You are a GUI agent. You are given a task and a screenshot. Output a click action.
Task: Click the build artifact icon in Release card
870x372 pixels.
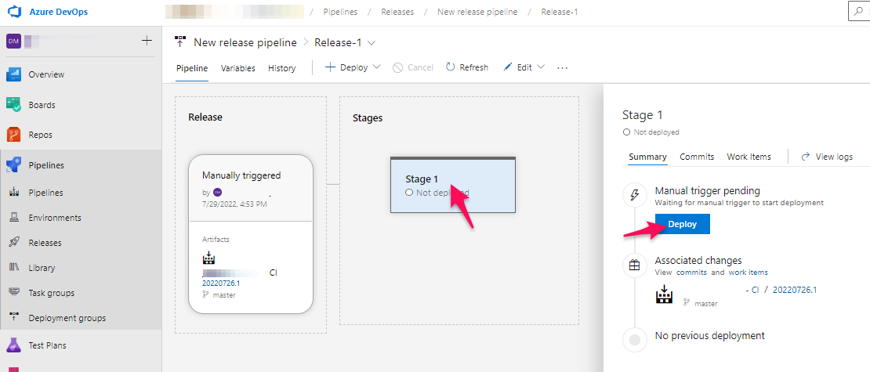(x=208, y=258)
